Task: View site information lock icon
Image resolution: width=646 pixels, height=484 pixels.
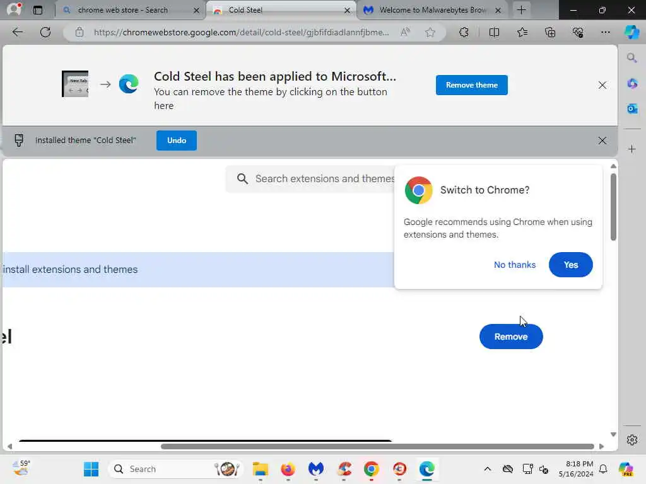Action: point(79,32)
